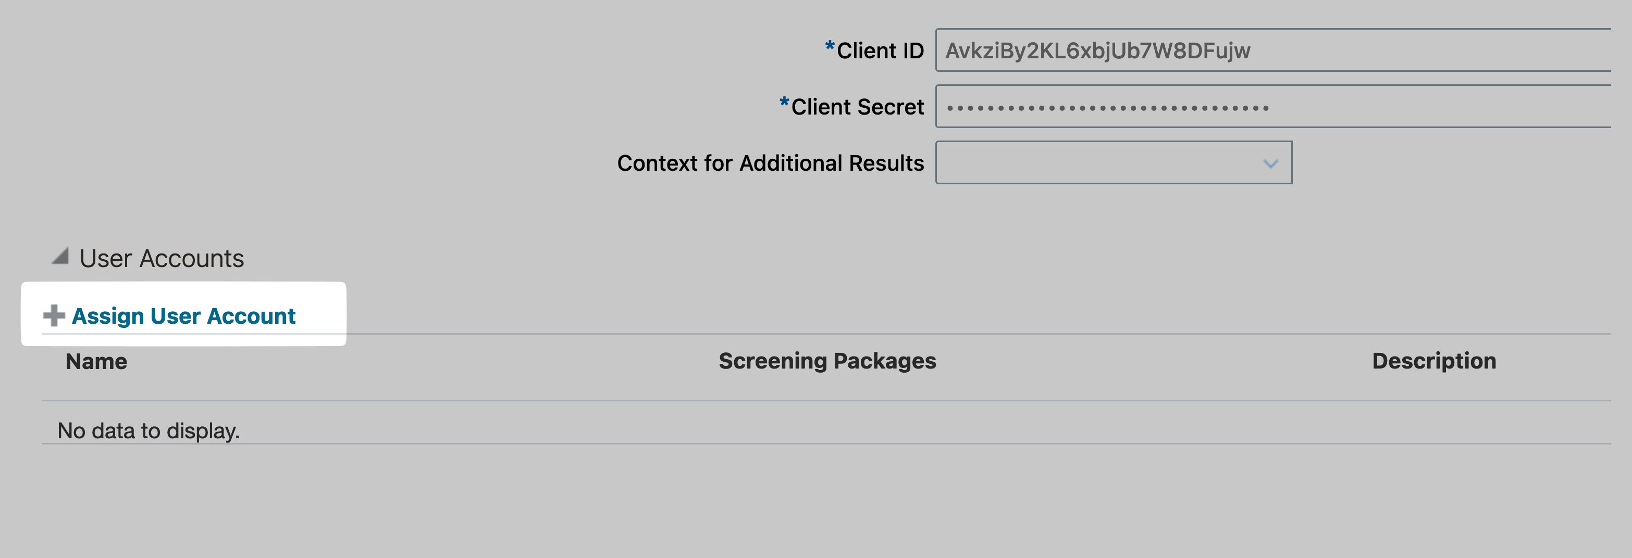Select the Name column header
The image size is (1632, 558).
pyautogui.click(x=96, y=361)
